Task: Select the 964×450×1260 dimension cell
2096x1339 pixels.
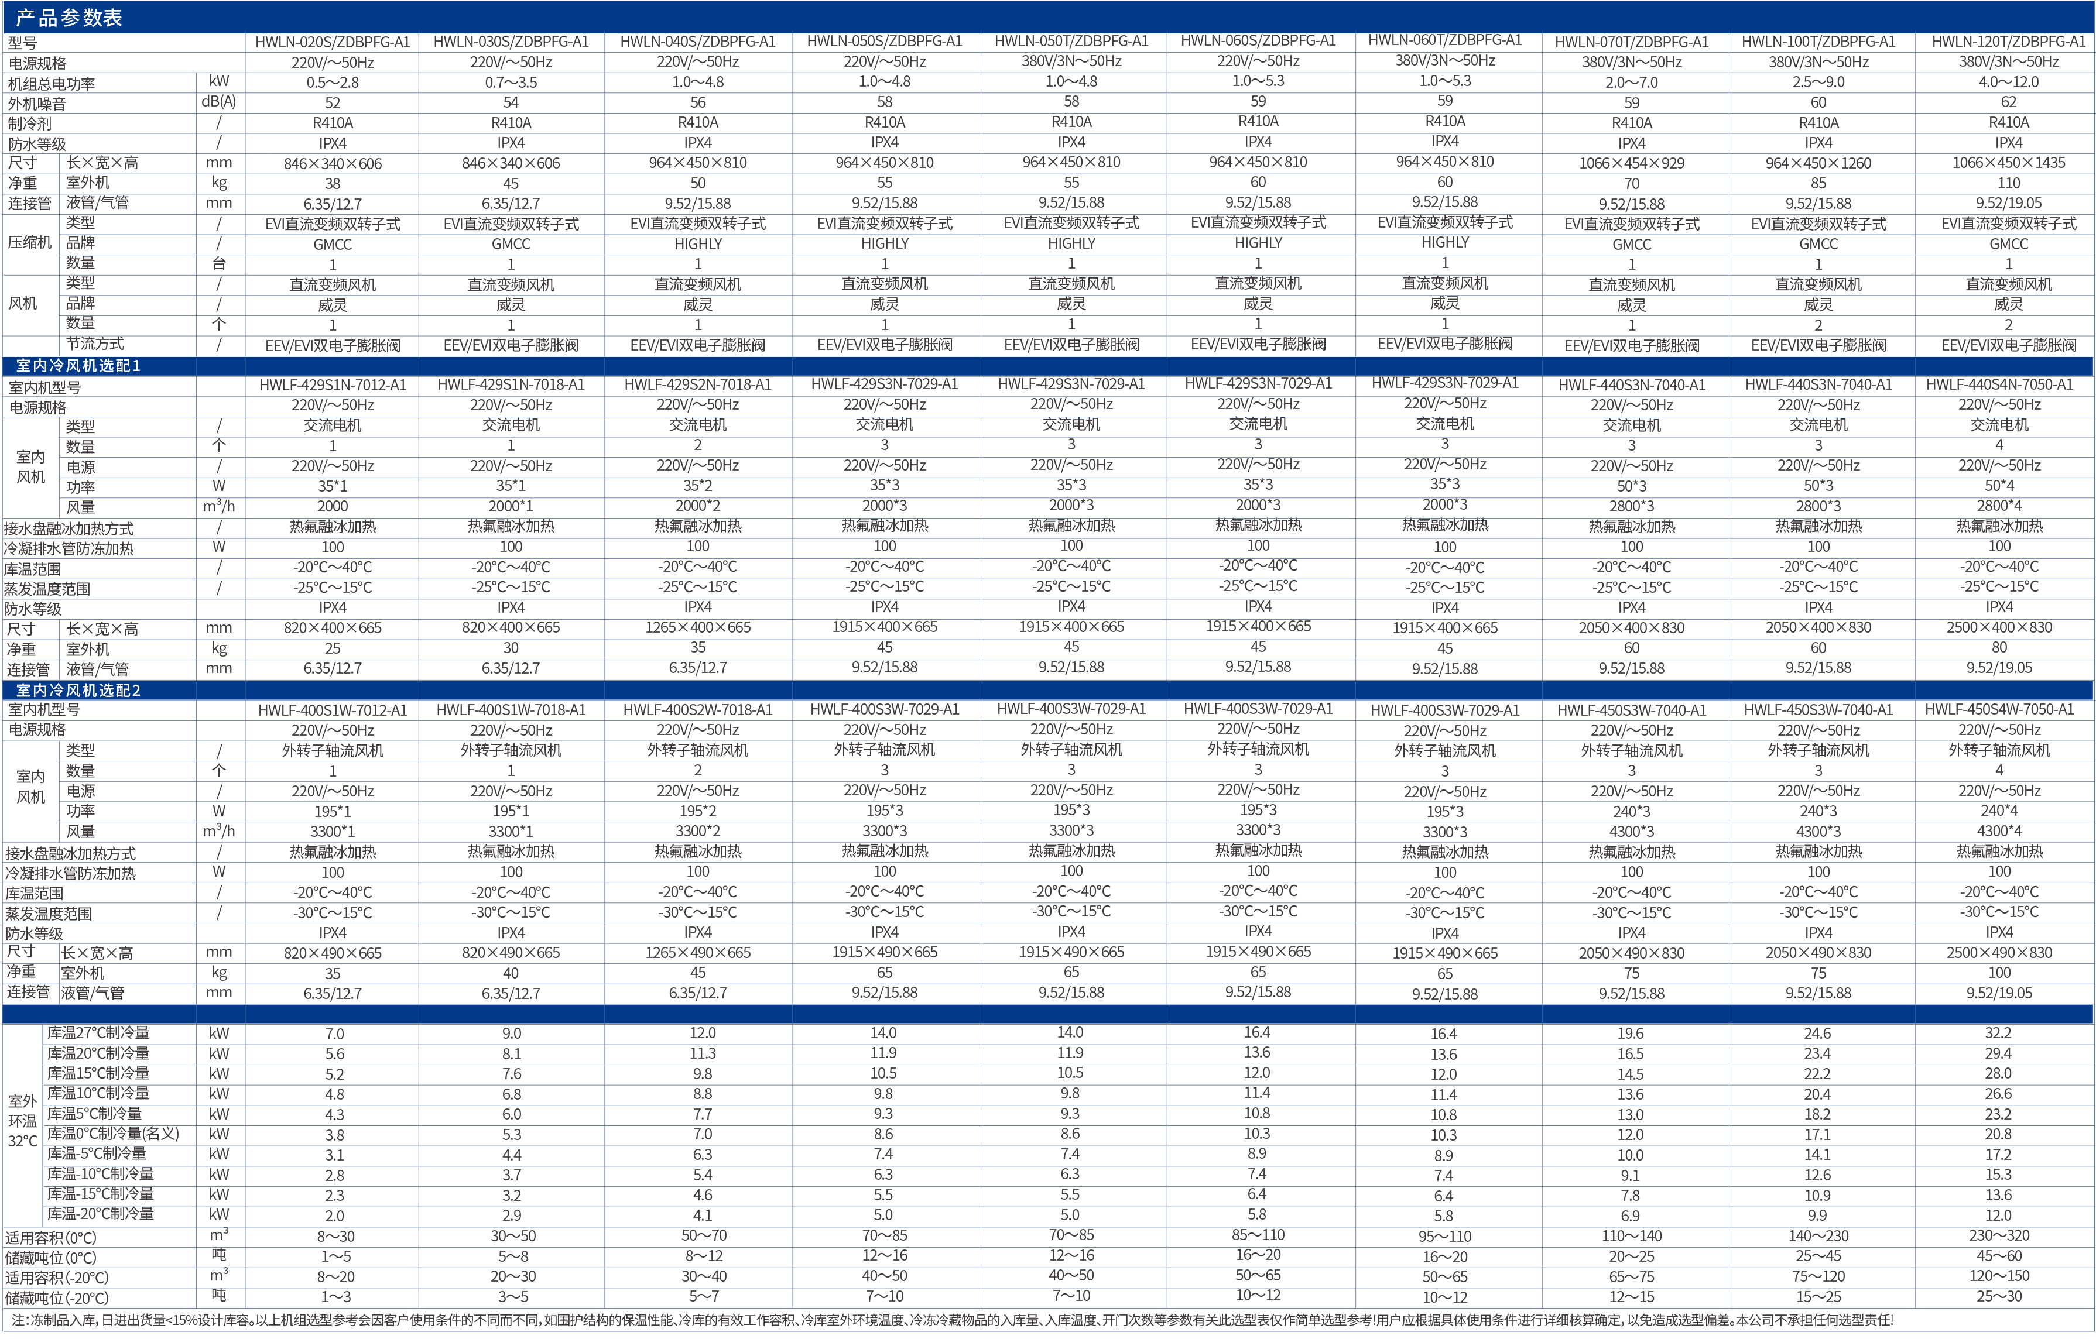Action: [1818, 163]
